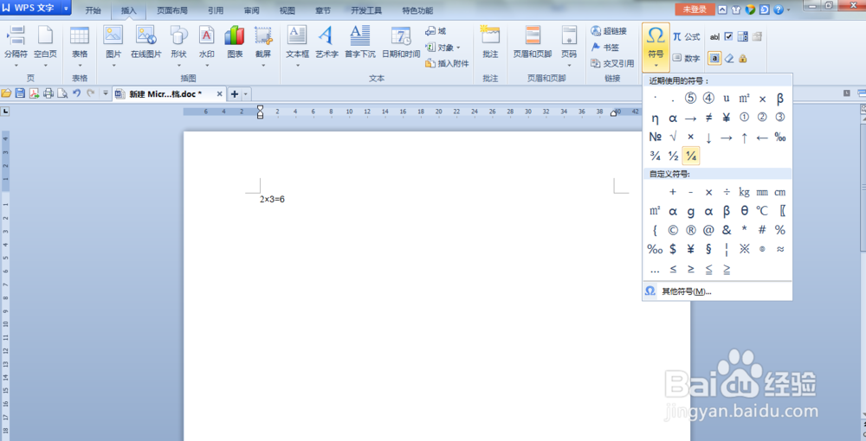Export to PDF using the red PDF icon
This screenshot has width=866, height=441.
[35, 93]
